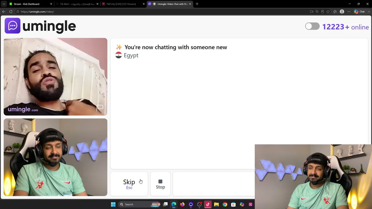
Task: Reload the umingle page
Action: (x=11, y=12)
